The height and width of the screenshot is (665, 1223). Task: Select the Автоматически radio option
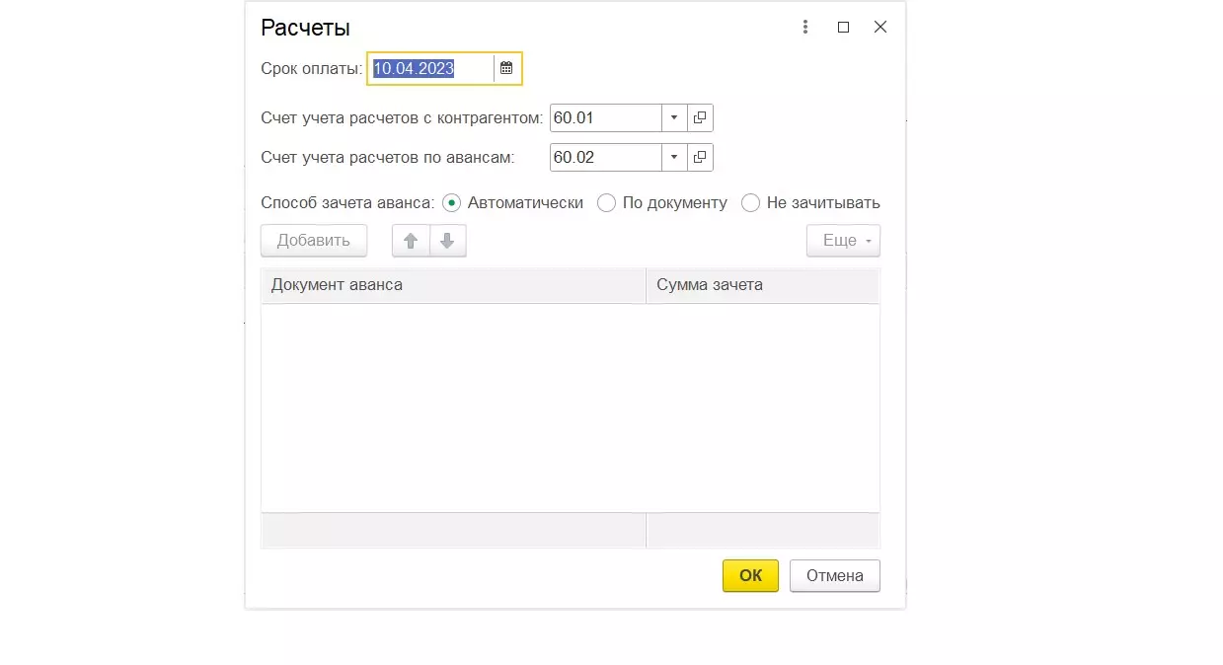click(x=452, y=202)
